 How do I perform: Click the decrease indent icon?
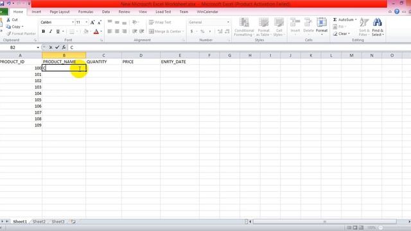click(134, 31)
